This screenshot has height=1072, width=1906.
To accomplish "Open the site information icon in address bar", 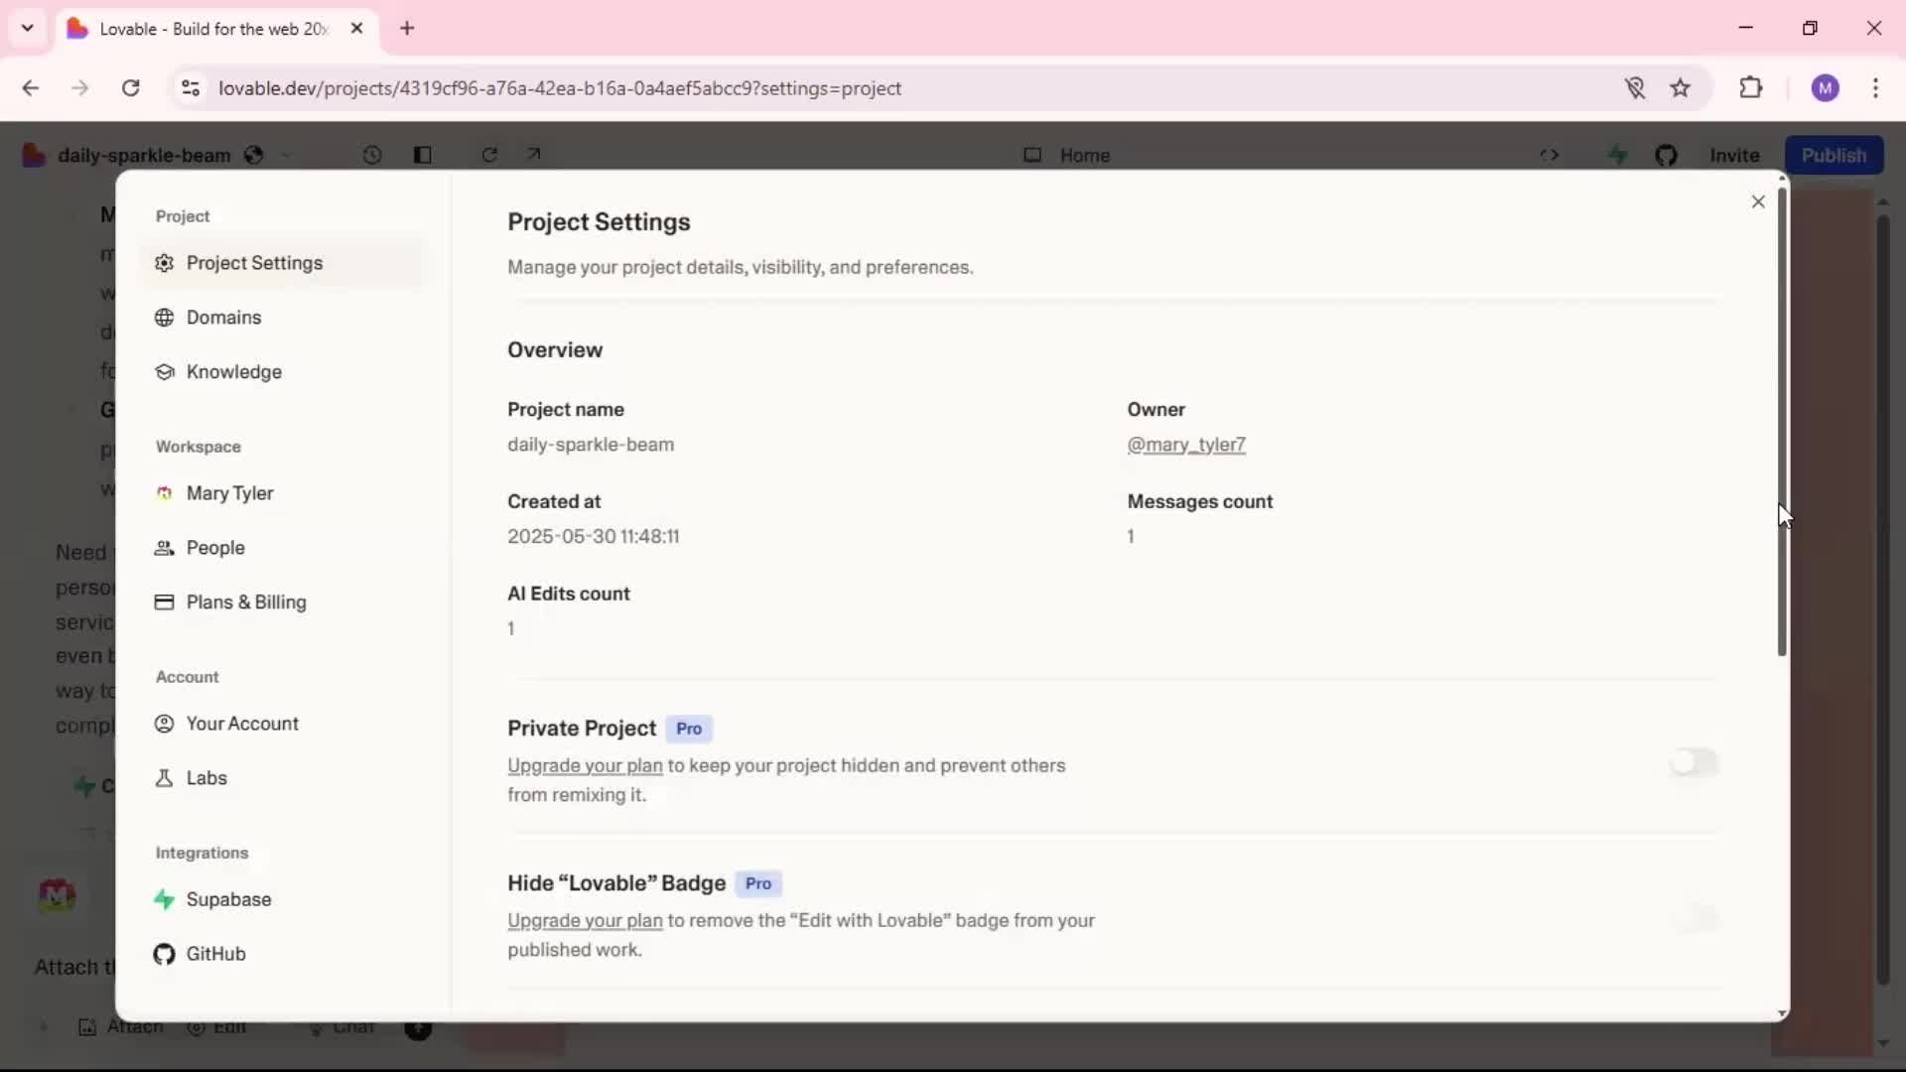I will [x=191, y=87].
